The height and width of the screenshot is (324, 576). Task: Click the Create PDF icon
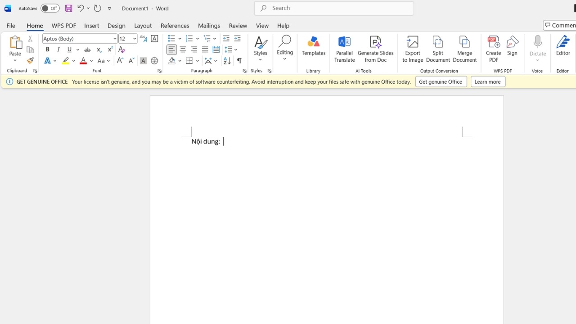tap(493, 49)
